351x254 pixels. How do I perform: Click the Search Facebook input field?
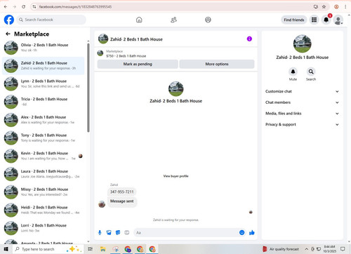pos(51,20)
